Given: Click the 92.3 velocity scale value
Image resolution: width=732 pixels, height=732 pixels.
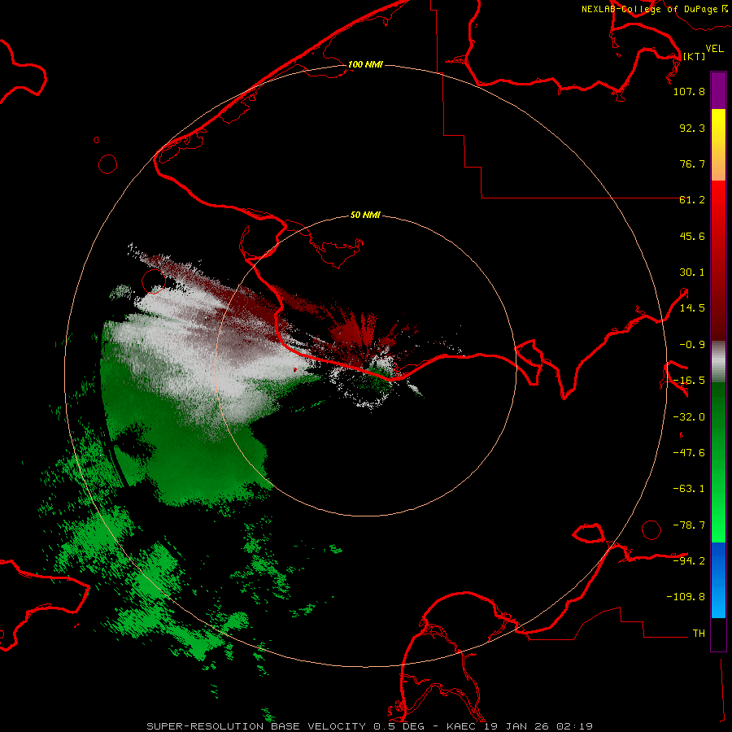Looking at the screenshot, I should click(x=692, y=128).
